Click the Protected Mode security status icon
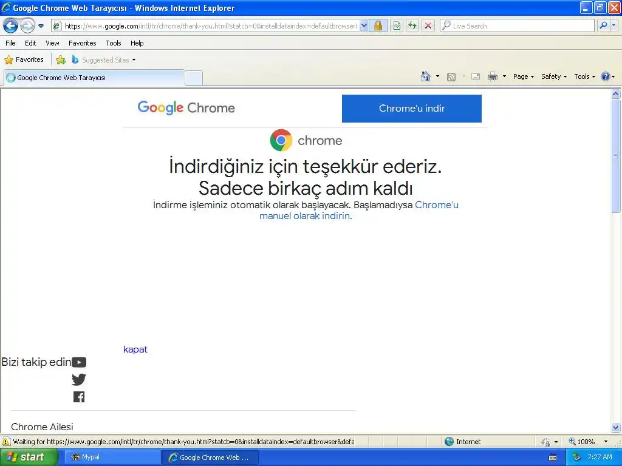622x466 pixels. (x=546, y=442)
